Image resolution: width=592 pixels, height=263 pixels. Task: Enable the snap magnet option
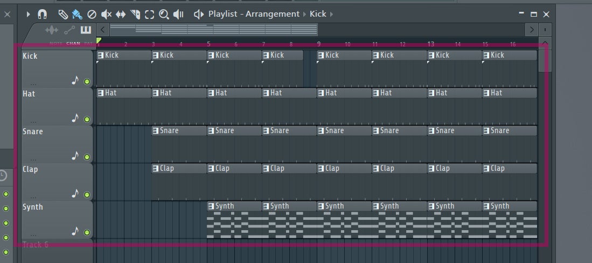[x=42, y=15]
